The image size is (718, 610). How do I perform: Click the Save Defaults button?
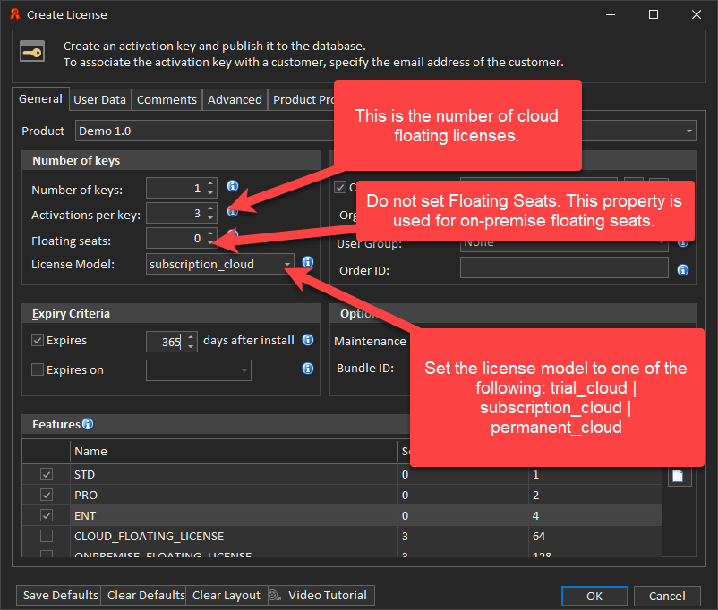click(58, 596)
